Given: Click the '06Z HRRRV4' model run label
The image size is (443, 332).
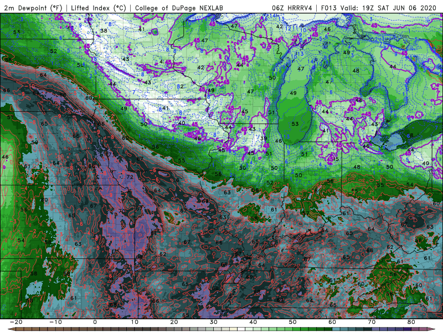Looking at the screenshot, I should [292, 8].
